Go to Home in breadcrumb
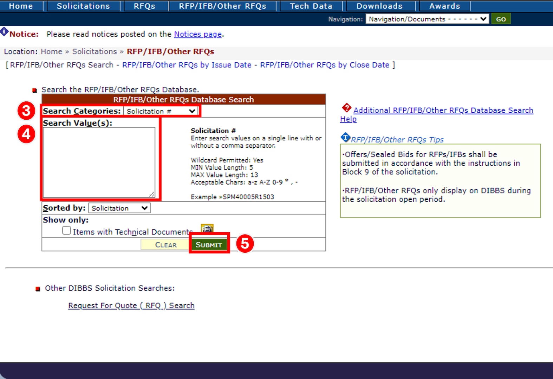The image size is (553, 379). click(x=51, y=52)
